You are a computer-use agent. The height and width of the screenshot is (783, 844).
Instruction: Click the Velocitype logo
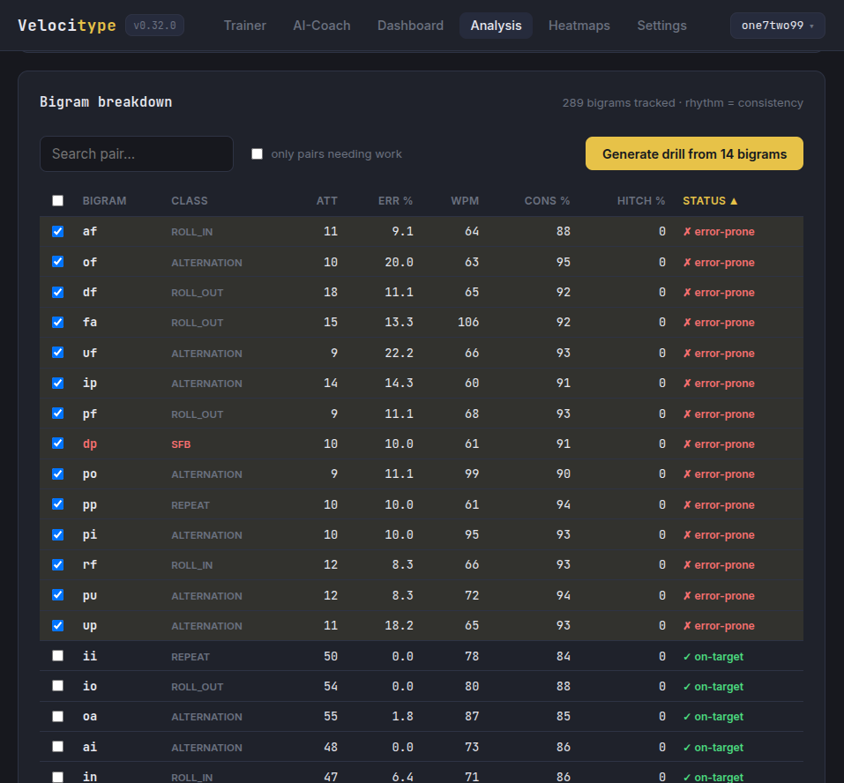67,26
